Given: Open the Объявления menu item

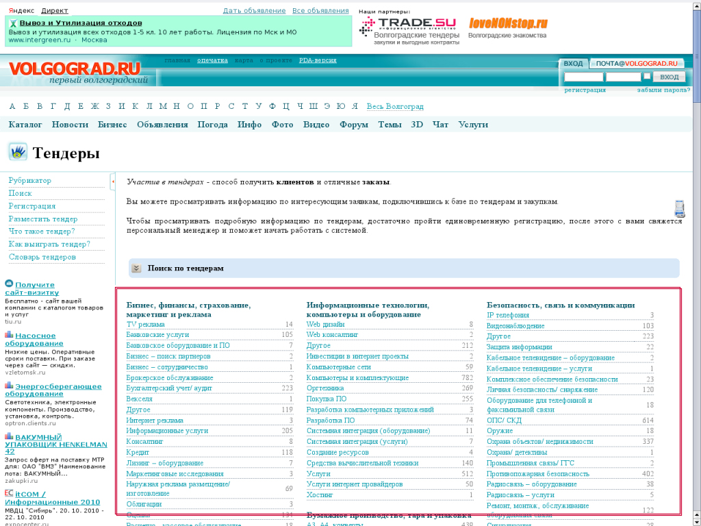Looking at the screenshot, I should point(162,125).
